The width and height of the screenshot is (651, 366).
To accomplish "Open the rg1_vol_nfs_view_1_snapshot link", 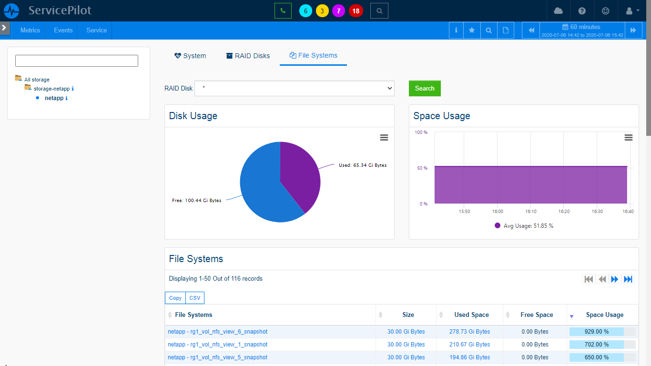I will (x=217, y=344).
